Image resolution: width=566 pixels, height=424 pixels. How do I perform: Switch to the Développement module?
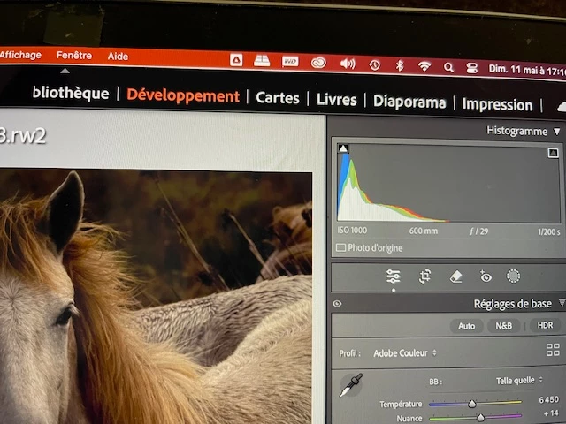coord(183,96)
